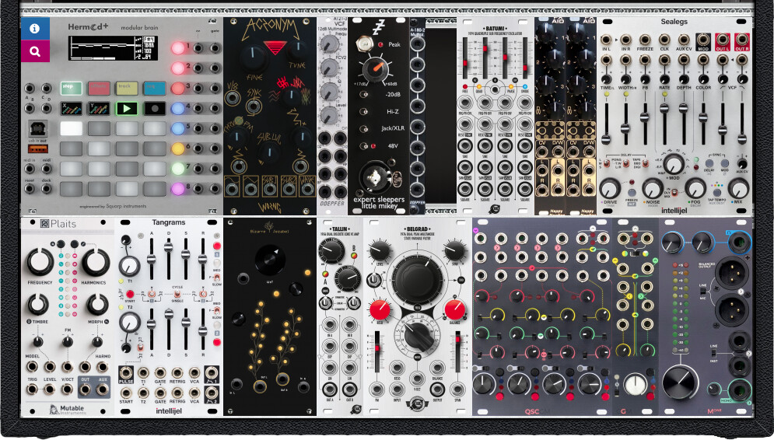Image resolution: width=774 pixels, height=440 pixels.
Task: Click the Sealegs red OUT L jack
Action: [723, 40]
